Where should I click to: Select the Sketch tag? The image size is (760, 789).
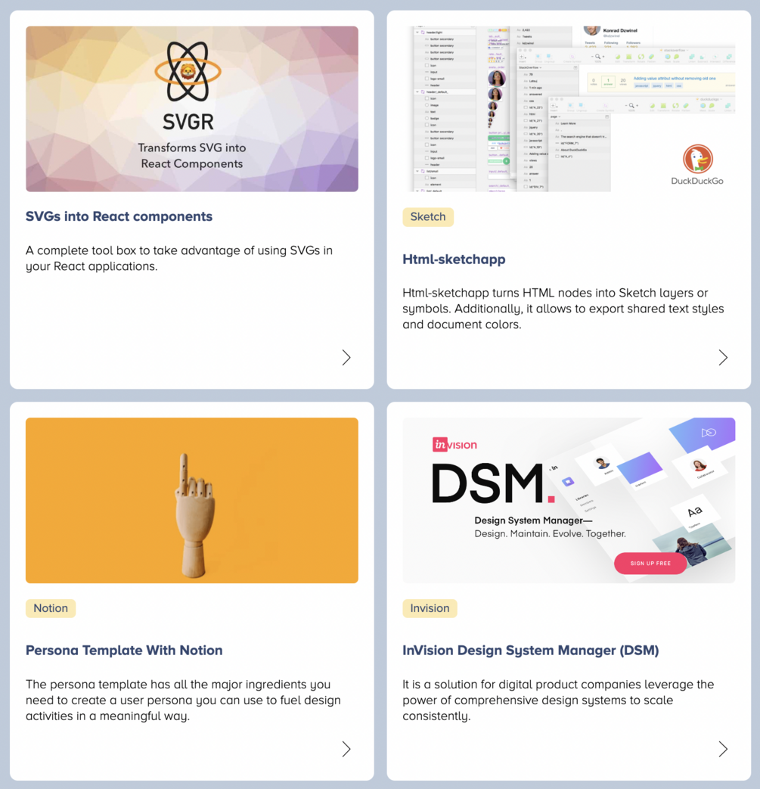click(x=428, y=217)
